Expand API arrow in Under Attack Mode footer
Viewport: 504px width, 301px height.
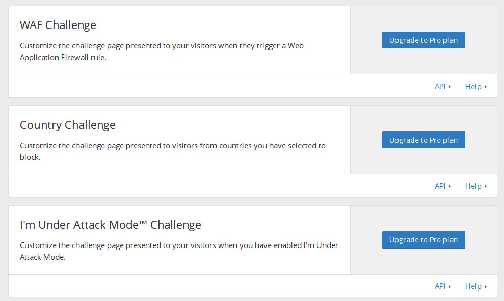pos(450,286)
